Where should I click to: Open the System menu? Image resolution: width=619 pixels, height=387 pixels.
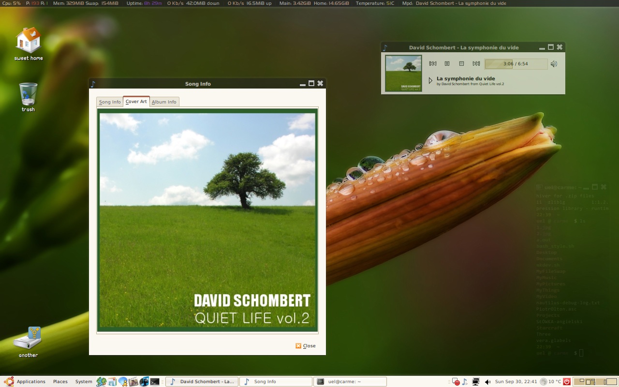coord(84,382)
